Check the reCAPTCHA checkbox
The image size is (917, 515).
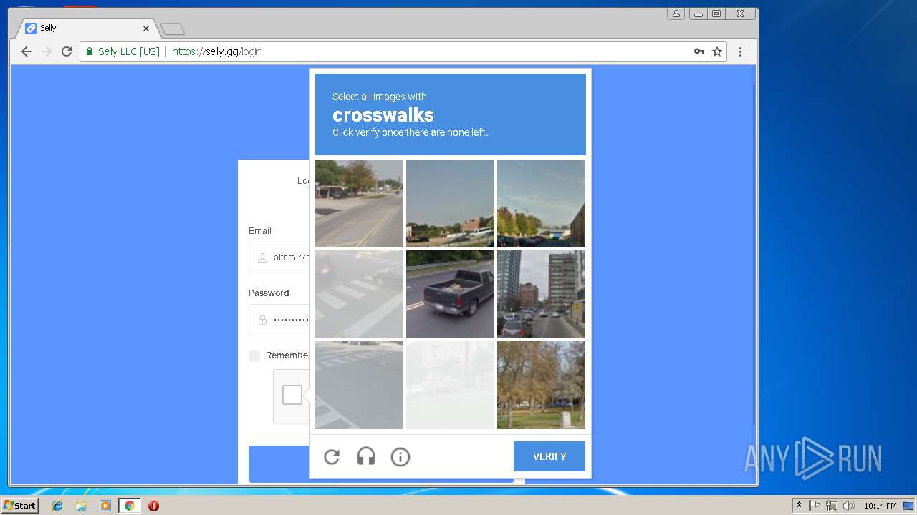click(x=292, y=395)
